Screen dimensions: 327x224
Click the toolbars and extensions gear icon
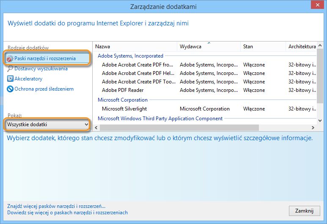tap(10, 59)
